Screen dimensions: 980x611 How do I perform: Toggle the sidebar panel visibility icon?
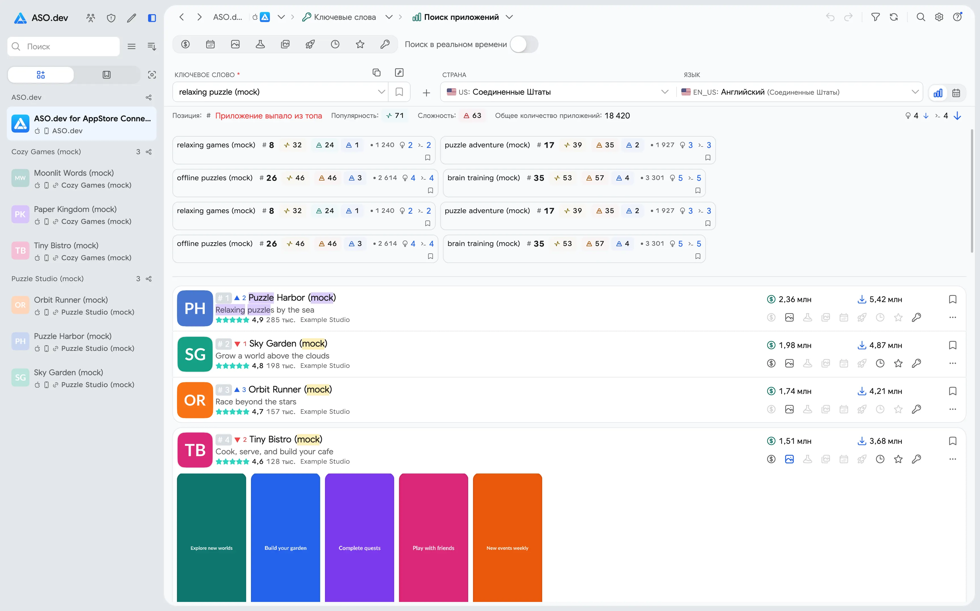pyautogui.click(x=152, y=18)
